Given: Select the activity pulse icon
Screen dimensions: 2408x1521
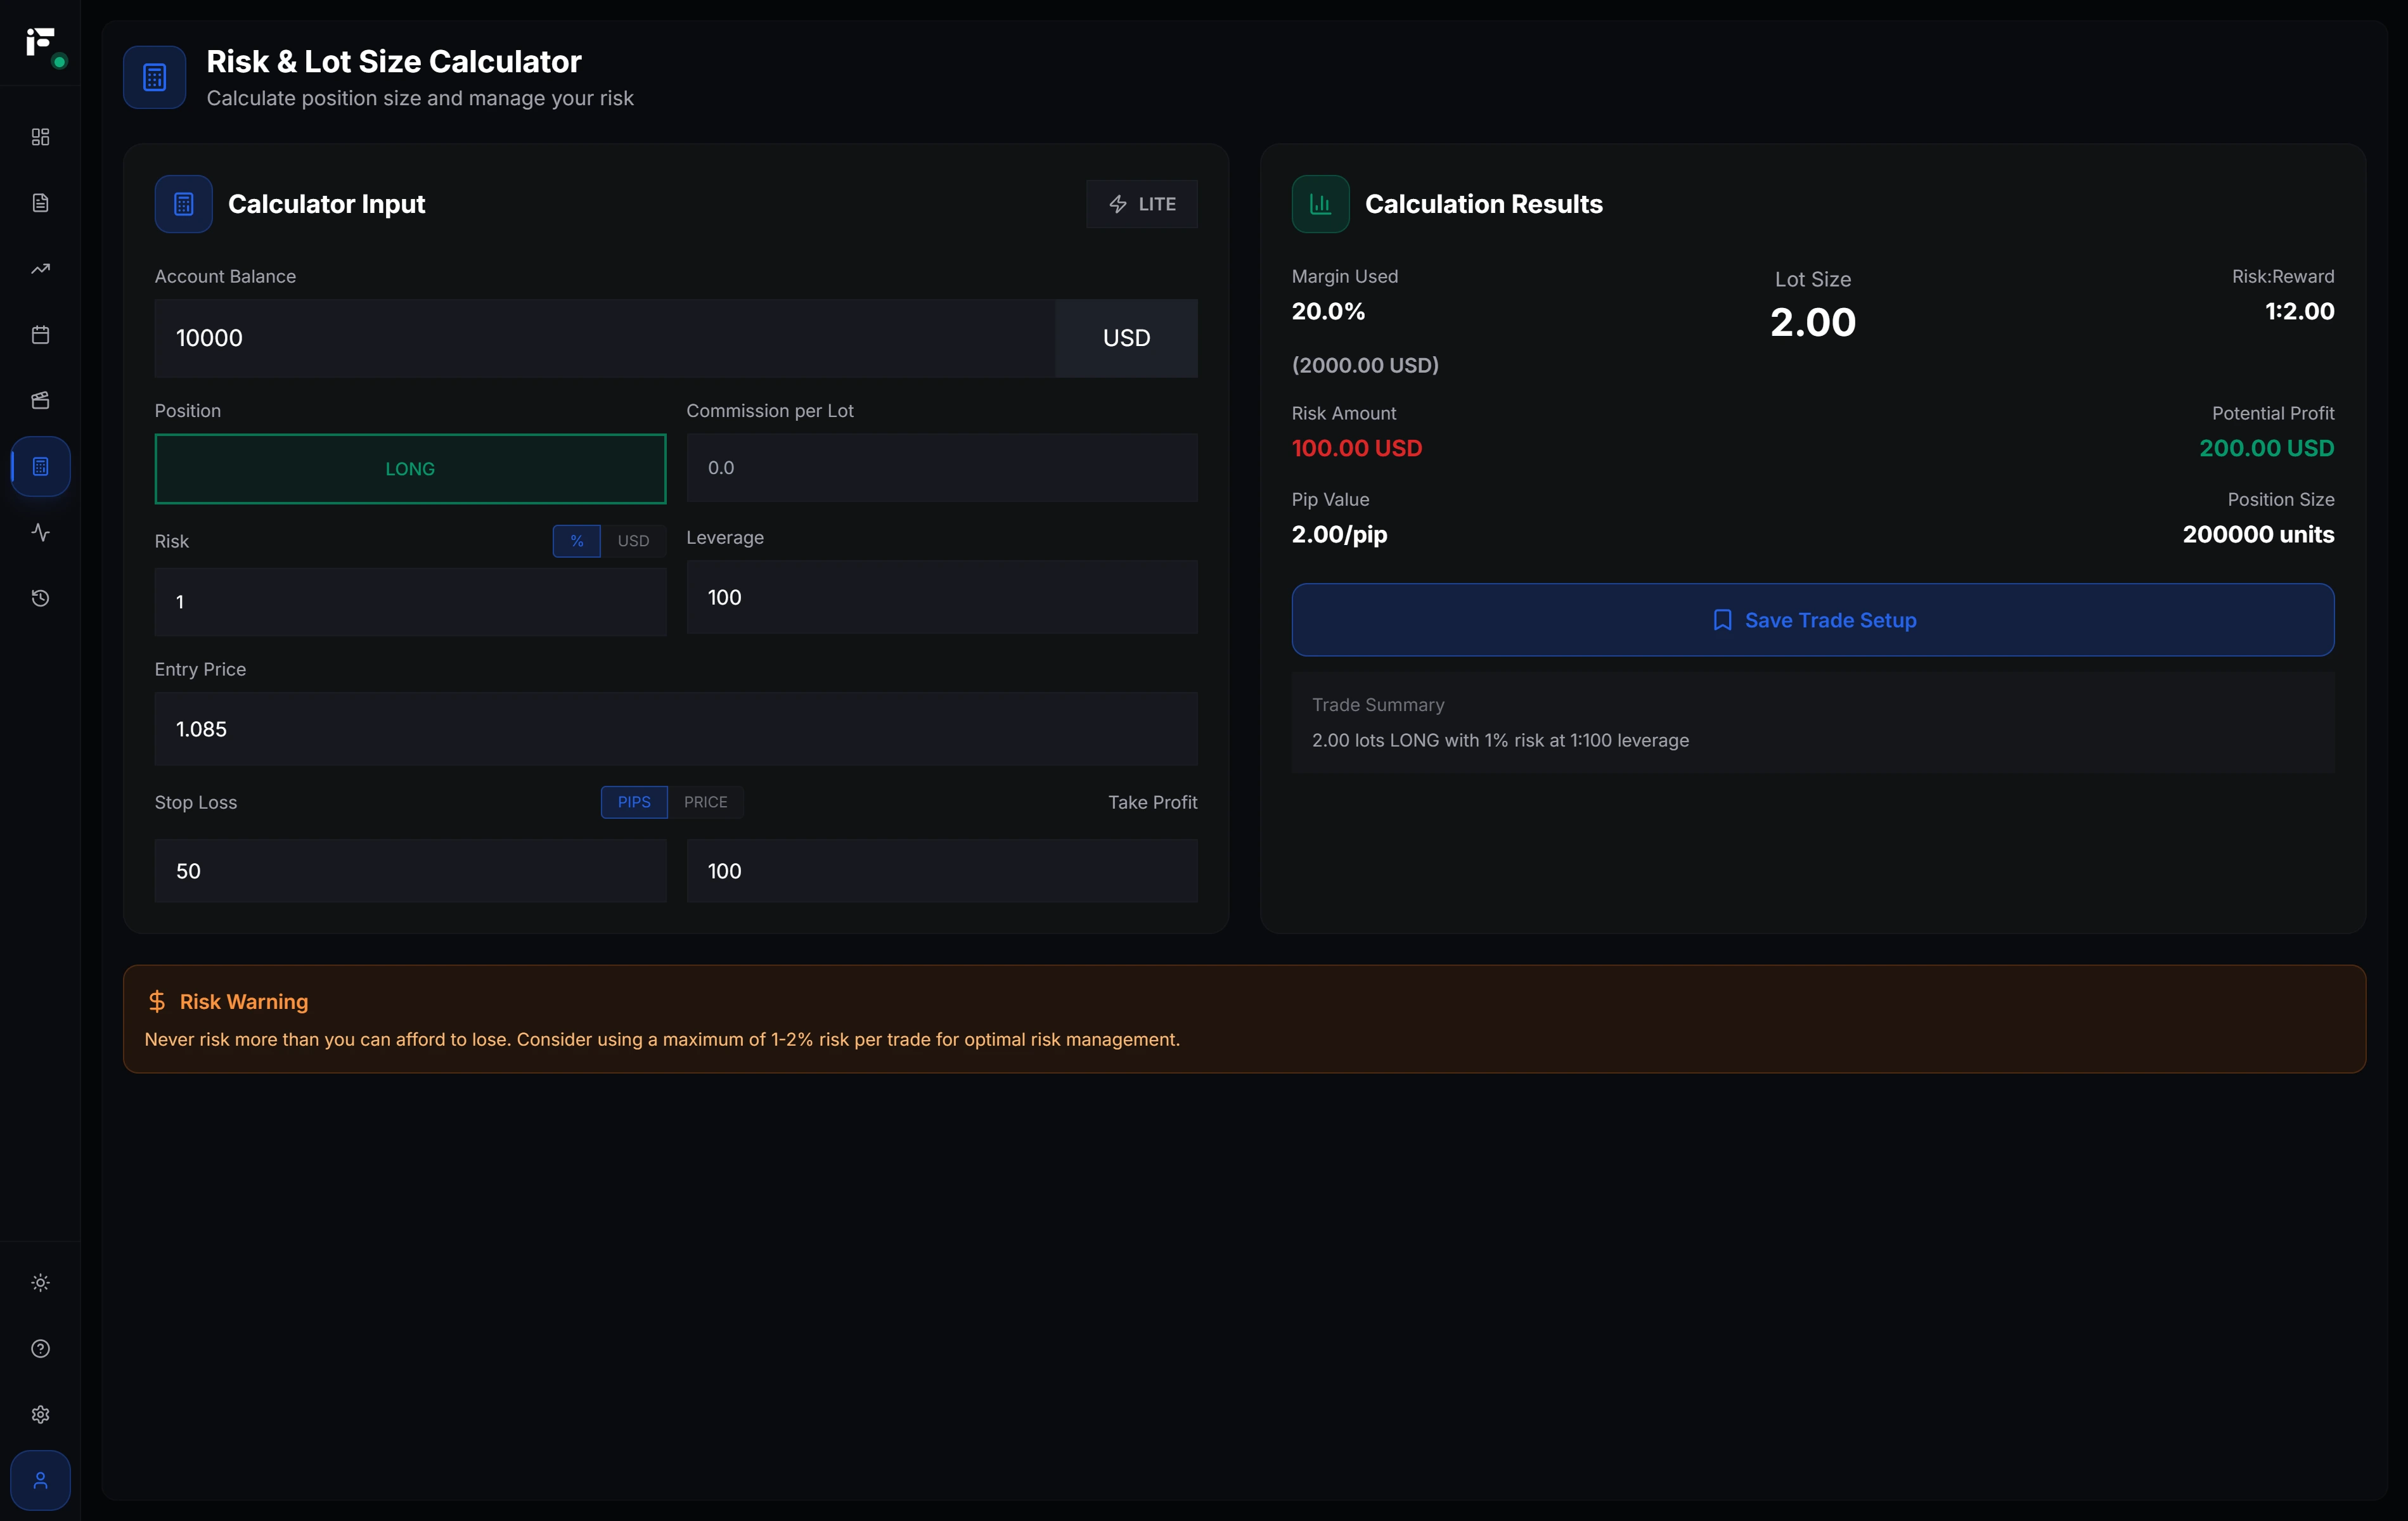Looking at the screenshot, I should point(40,532).
